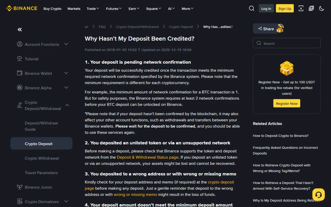Click the Tutorial signpost icon

coord(20,58)
